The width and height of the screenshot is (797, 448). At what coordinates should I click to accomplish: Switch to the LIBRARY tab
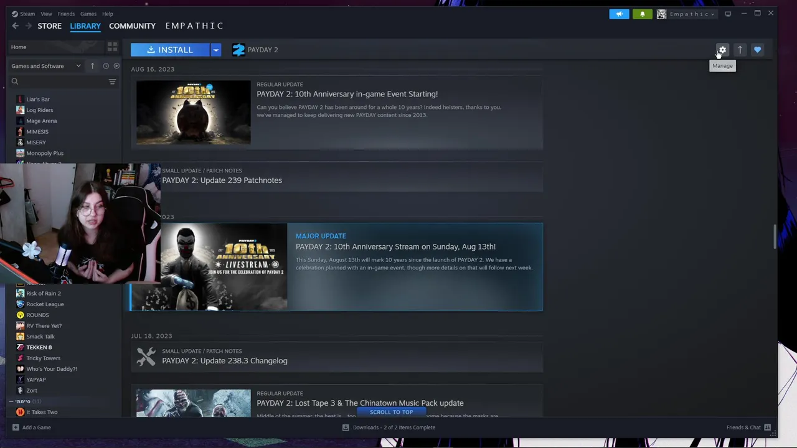pos(85,26)
